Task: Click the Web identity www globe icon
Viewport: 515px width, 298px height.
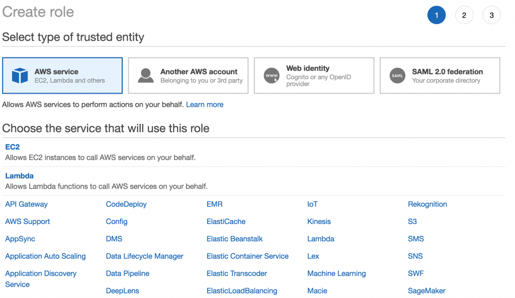Action: tap(272, 76)
